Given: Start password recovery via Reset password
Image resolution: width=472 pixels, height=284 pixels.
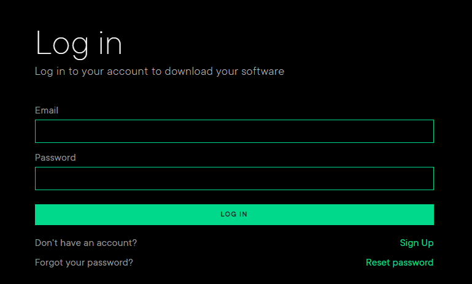Looking at the screenshot, I should click(399, 263).
